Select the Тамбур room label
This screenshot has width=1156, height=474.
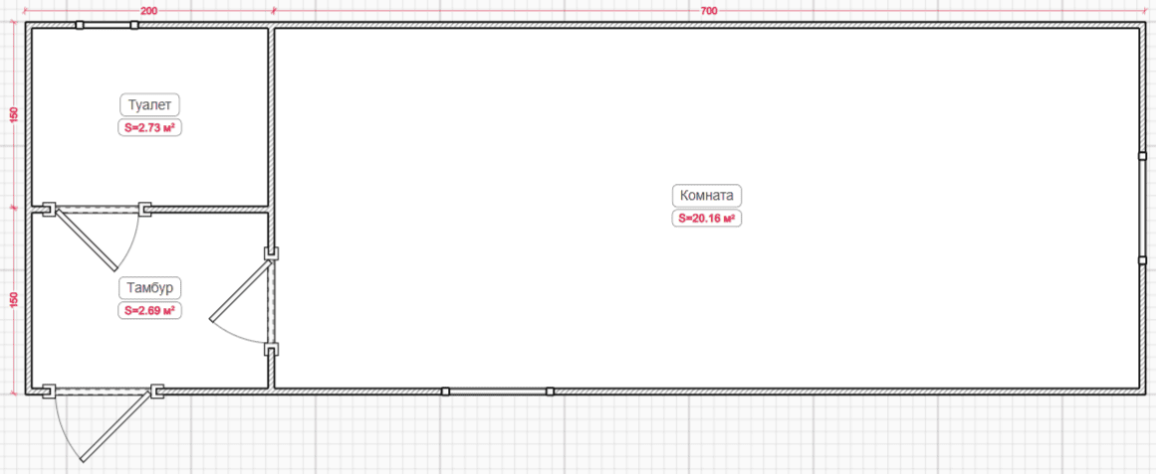point(149,287)
